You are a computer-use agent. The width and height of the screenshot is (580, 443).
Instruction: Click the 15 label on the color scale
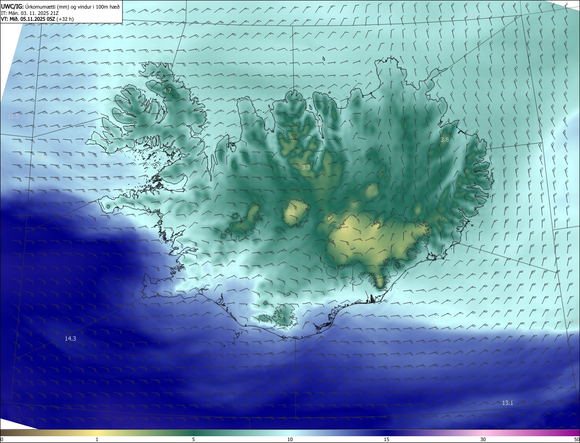[x=387, y=439]
